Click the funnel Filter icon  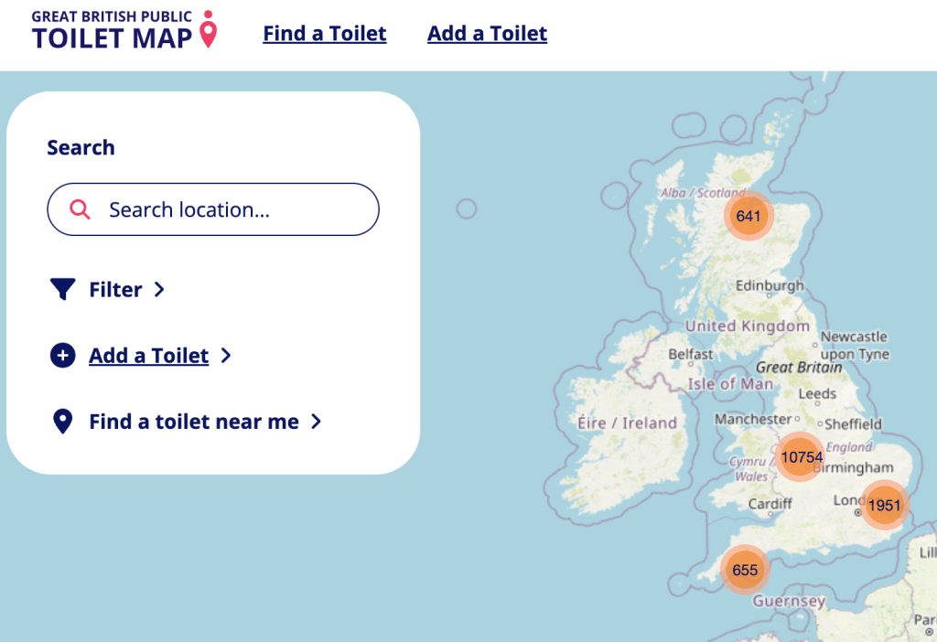pos(62,290)
